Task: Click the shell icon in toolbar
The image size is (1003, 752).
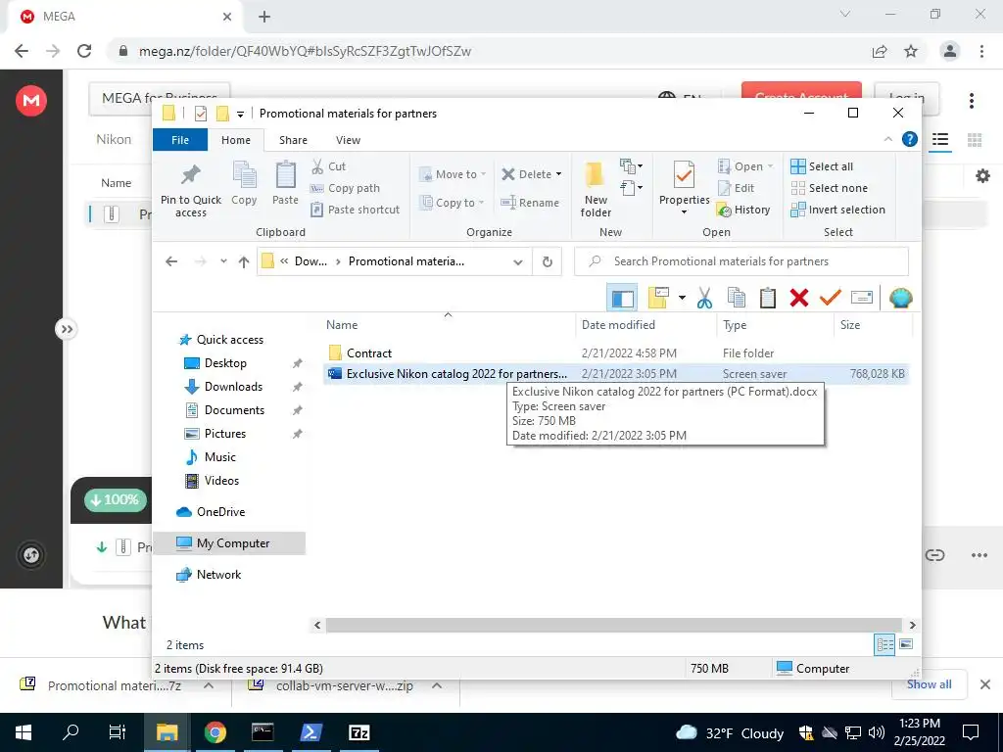Action: (901, 298)
